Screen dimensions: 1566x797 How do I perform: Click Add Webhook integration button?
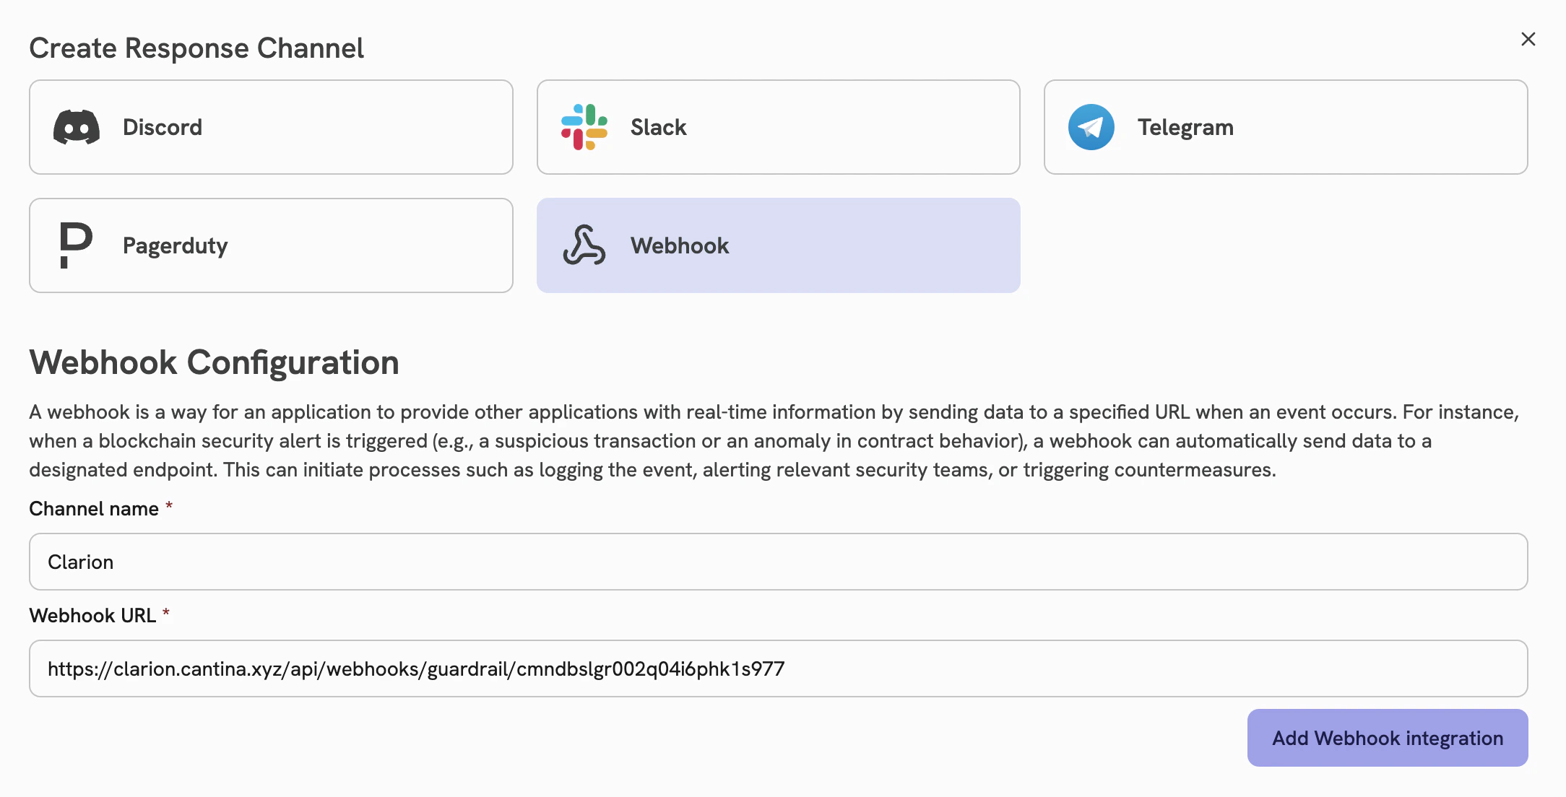[1387, 738]
